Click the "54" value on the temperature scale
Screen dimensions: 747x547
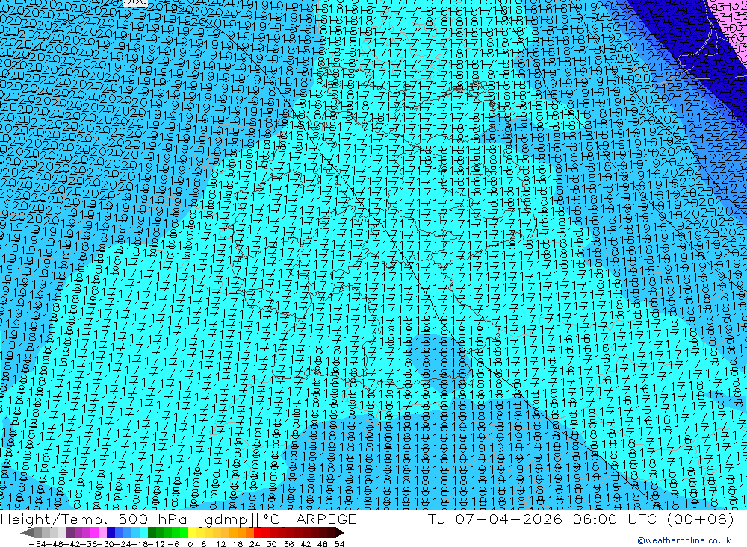tap(339, 544)
